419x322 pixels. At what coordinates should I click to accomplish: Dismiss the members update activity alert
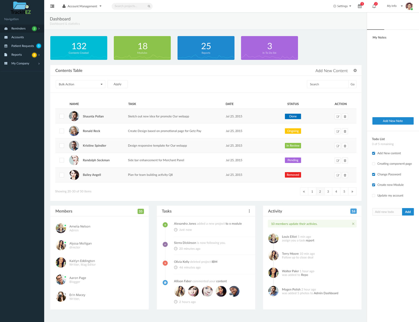pos(353,224)
